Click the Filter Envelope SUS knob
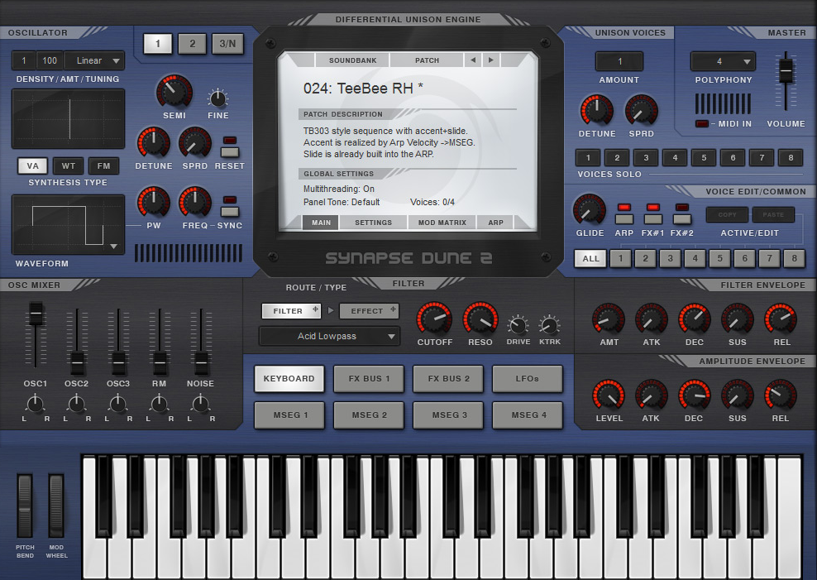The height and width of the screenshot is (580, 817). click(x=738, y=319)
